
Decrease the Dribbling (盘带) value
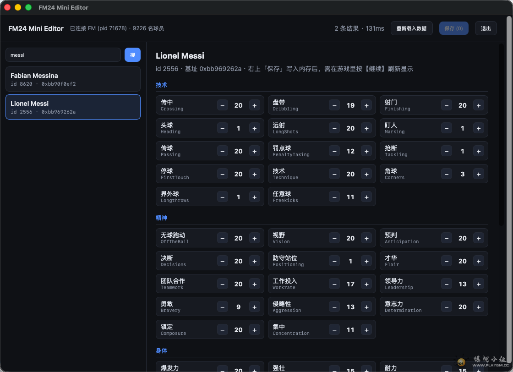point(334,105)
